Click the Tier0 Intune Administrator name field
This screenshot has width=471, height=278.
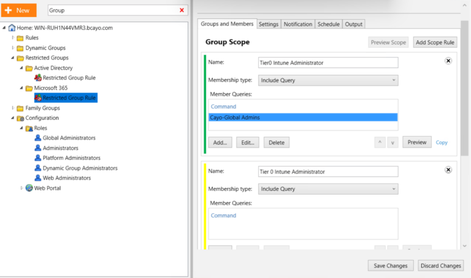tap(328, 62)
